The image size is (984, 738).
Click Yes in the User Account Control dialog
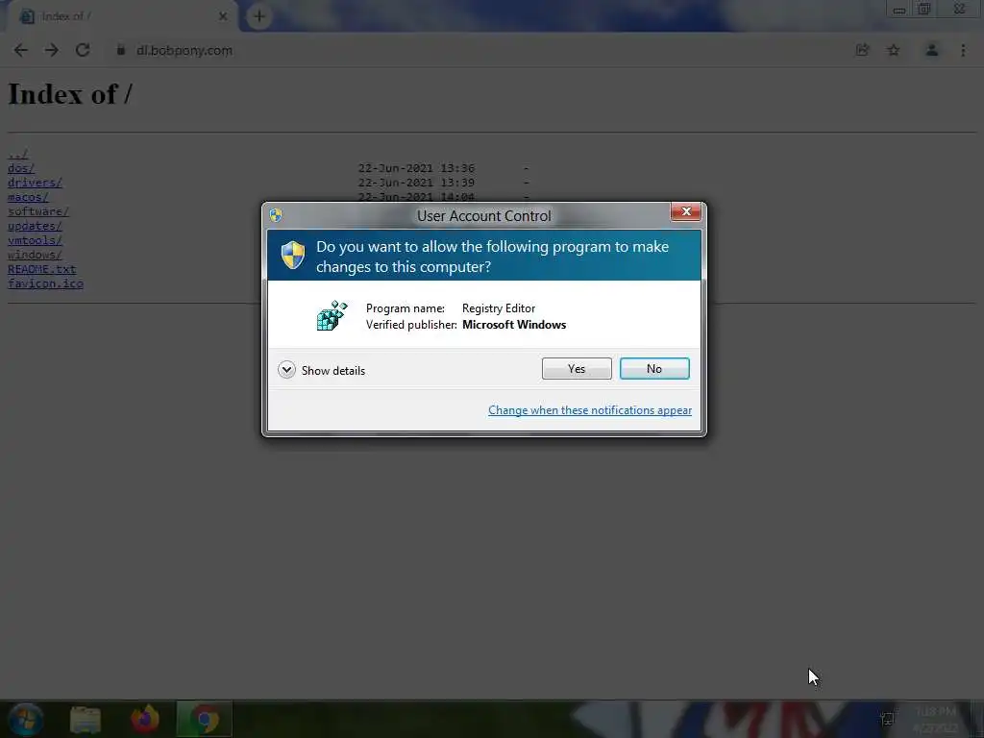point(577,368)
